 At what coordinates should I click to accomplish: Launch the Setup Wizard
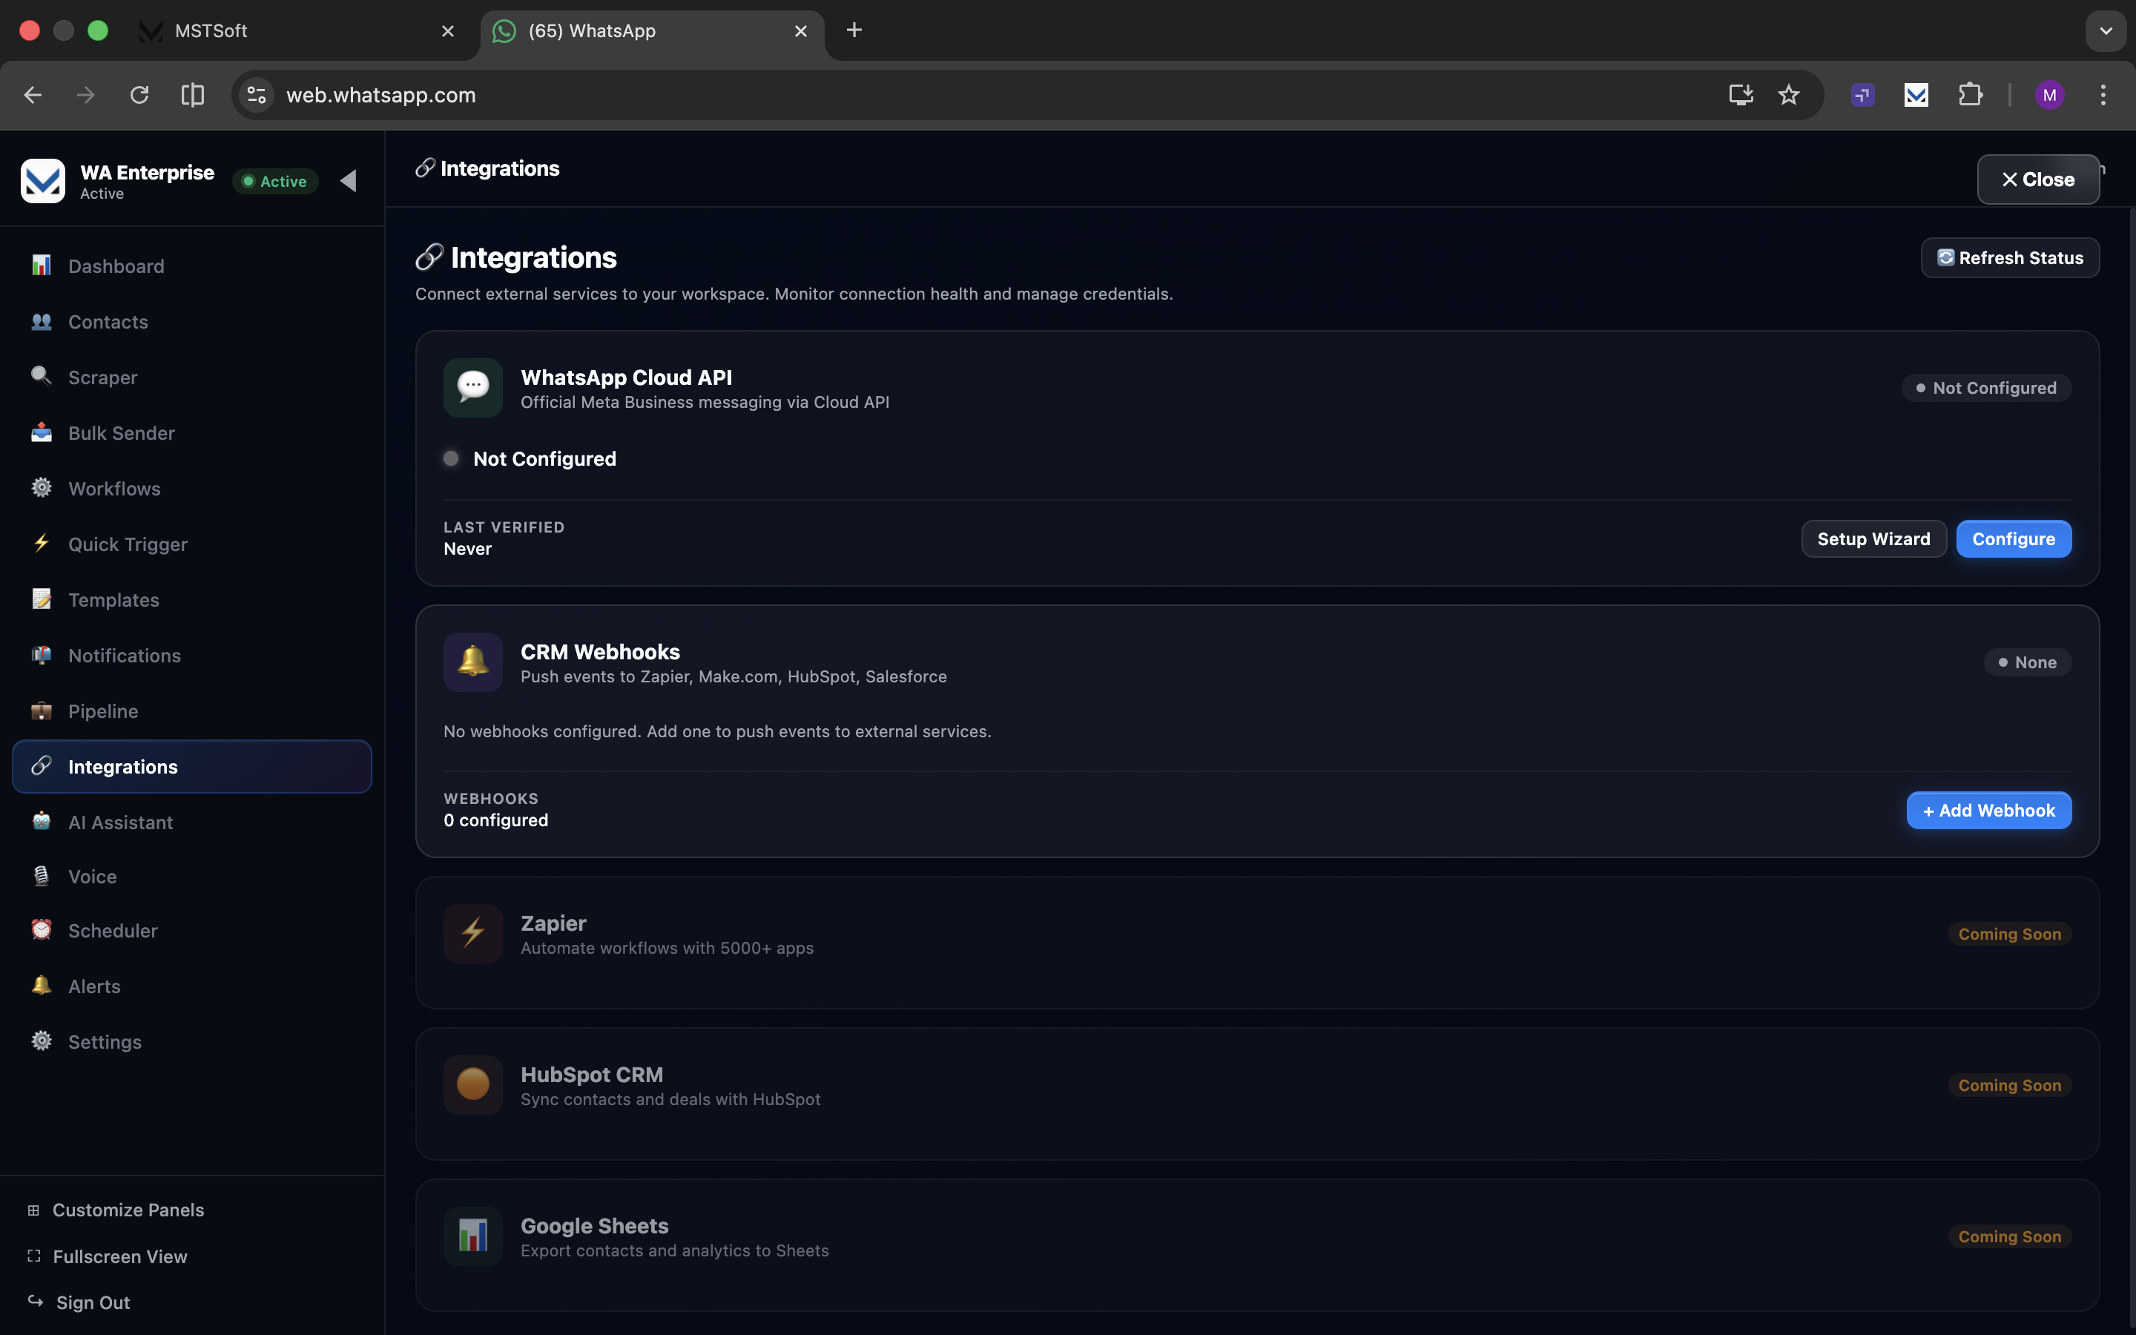click(x=1873, y=538)
